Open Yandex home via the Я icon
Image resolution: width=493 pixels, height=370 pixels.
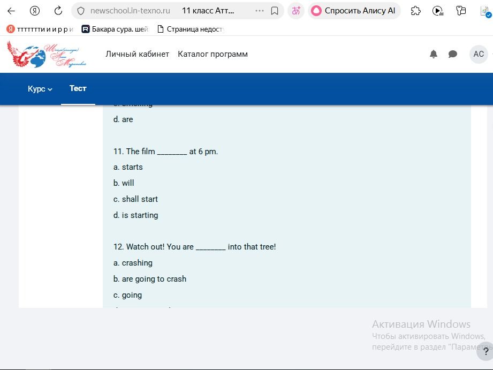[x=35, y=11]
